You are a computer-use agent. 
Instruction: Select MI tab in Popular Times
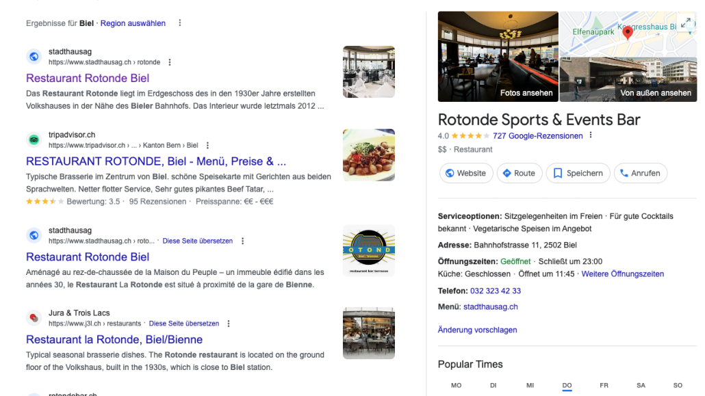tap(530, 386)
